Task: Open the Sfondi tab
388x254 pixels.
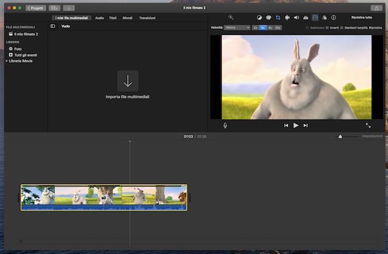Action: click(x=127, y=18)
